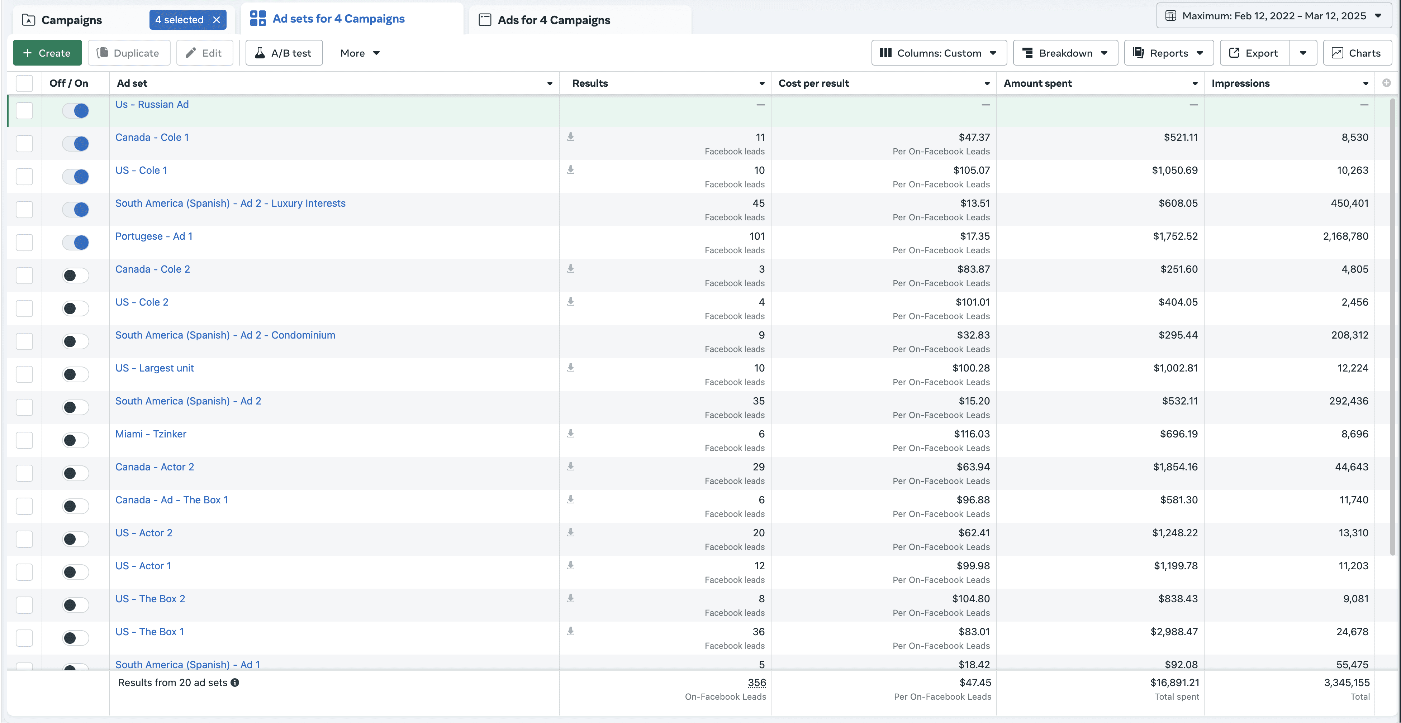The width and height of the screenshot is (1401, 723).
Task: Click the lead download icon for US - Actor 2
Action: coord(570,532)
